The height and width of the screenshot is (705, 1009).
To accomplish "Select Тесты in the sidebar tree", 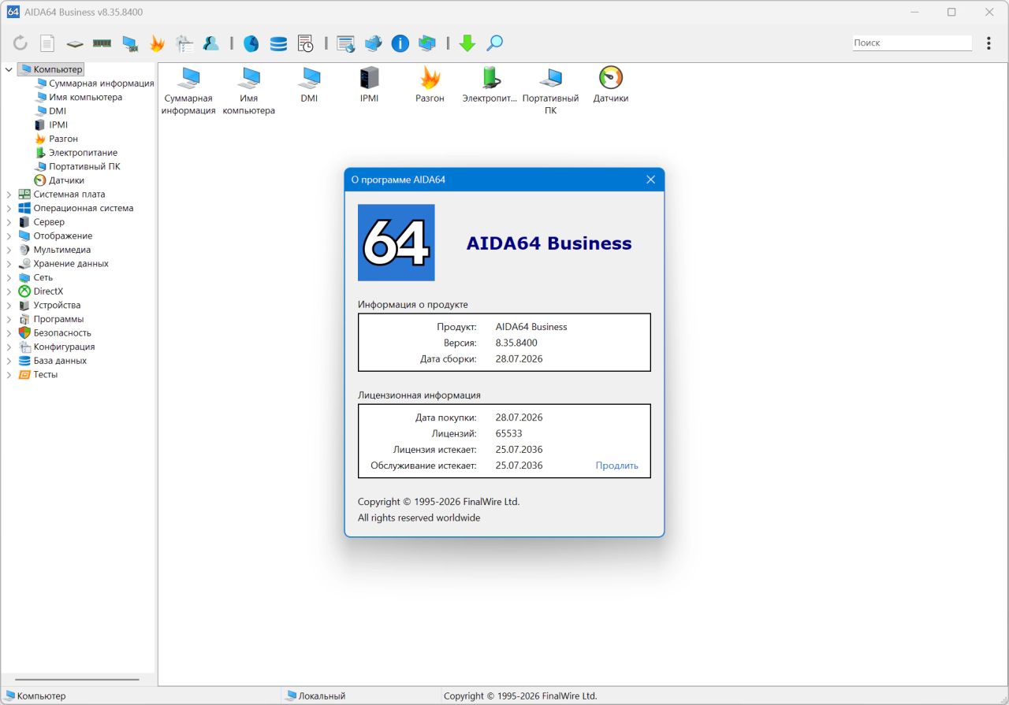I will 45,374.
